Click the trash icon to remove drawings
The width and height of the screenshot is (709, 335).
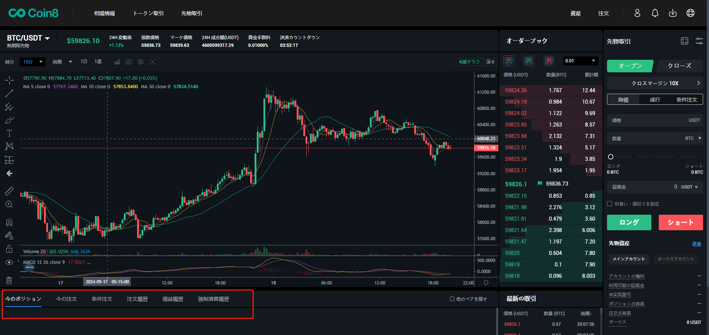coord(9,280)
